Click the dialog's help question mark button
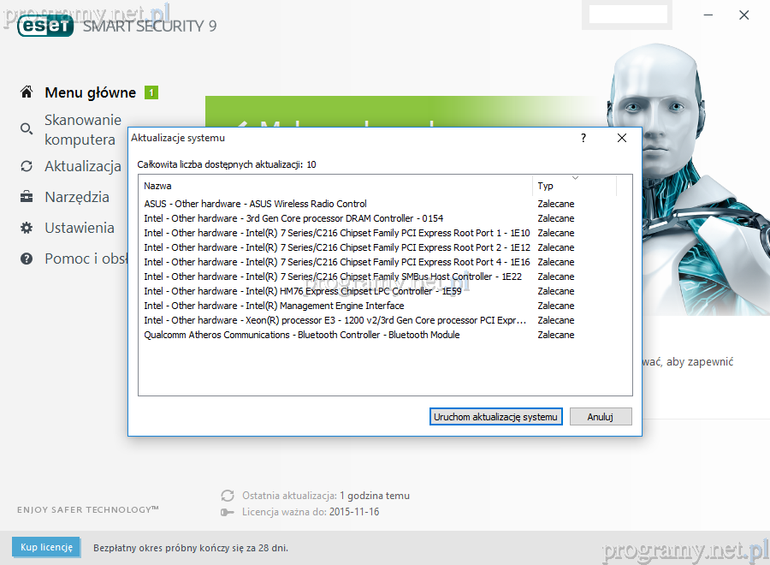 pyautogui.click(x=583, y=138)
